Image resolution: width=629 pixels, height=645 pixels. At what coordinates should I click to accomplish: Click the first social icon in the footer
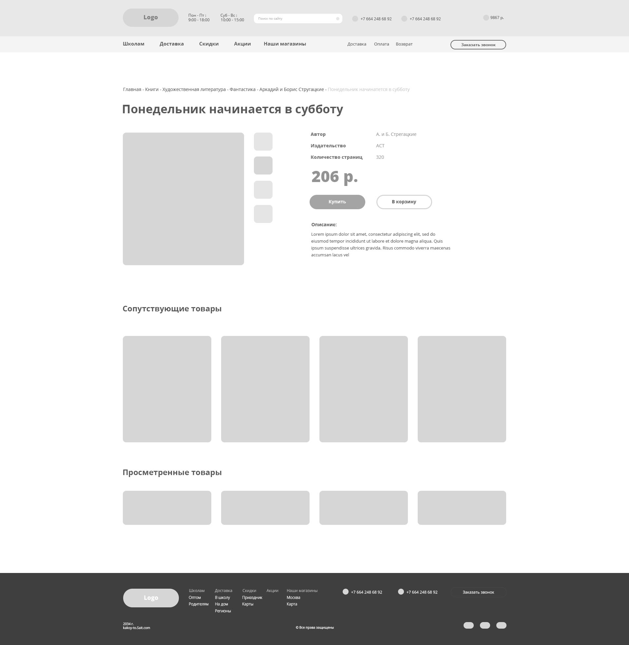click(x=468, y=625)
